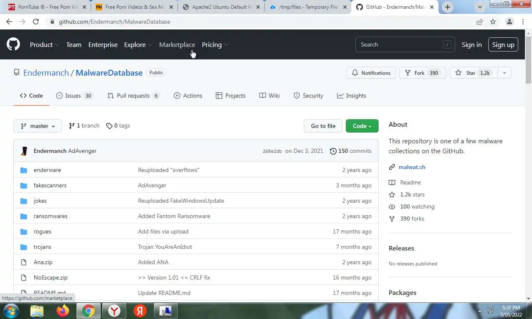Open Chrome's three-dot menu
Viewport: 532px width, 319px height.
tap(523, 22)
